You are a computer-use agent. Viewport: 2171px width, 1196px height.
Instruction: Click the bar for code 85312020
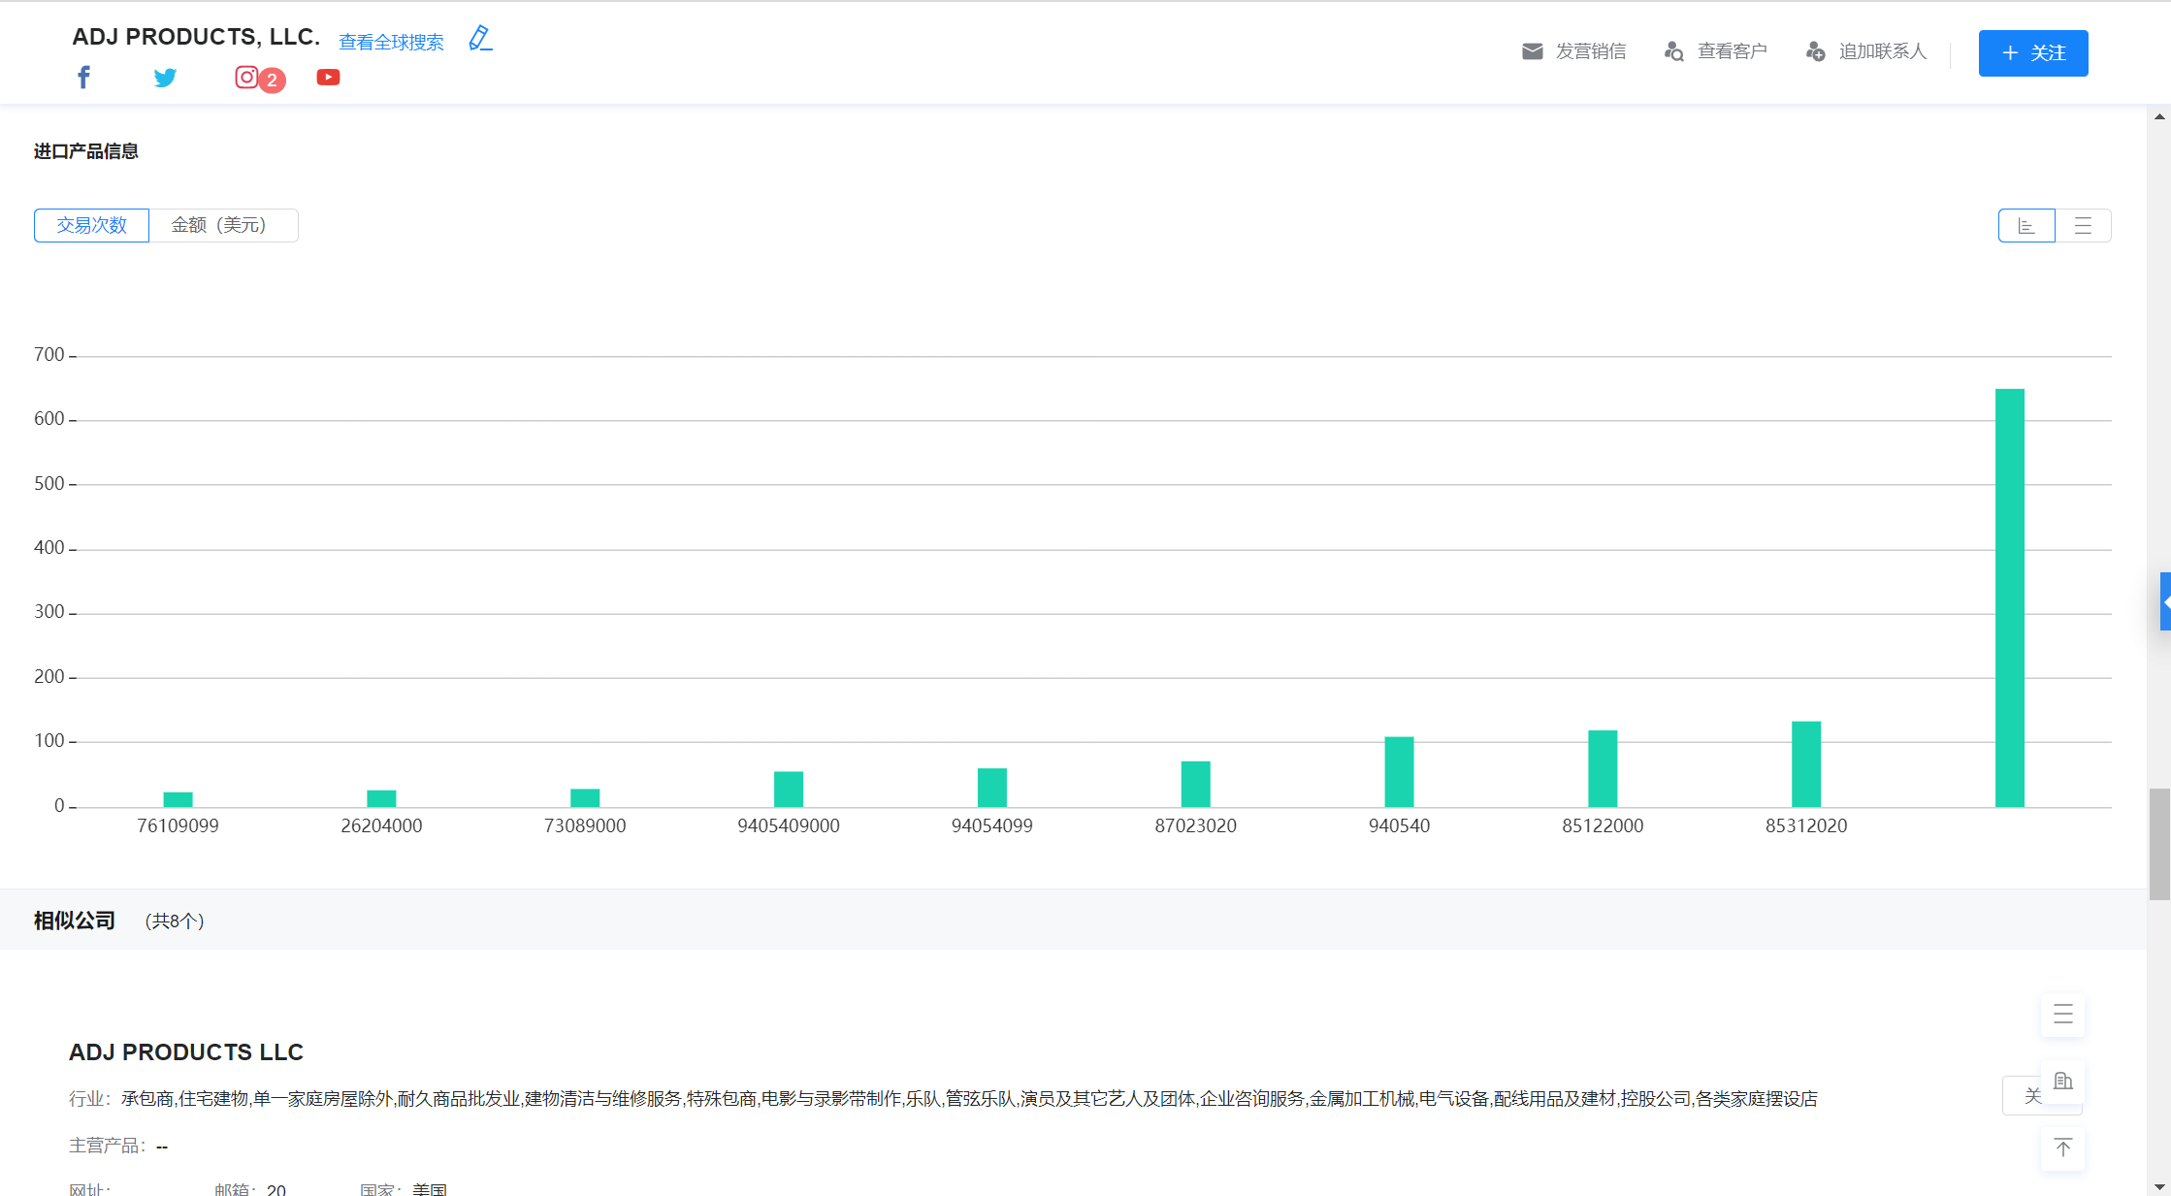pyautogui.click(x=1806, y=764)
